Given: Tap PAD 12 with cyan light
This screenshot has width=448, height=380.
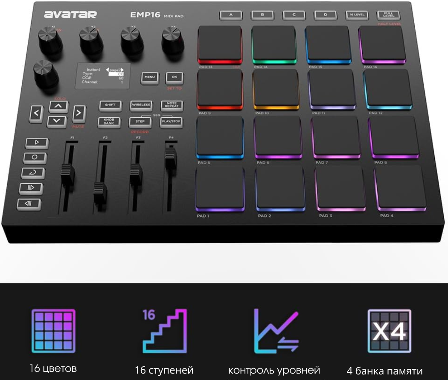Looking at the screenshot, I should pyautogui.click(x=388, y=90).
